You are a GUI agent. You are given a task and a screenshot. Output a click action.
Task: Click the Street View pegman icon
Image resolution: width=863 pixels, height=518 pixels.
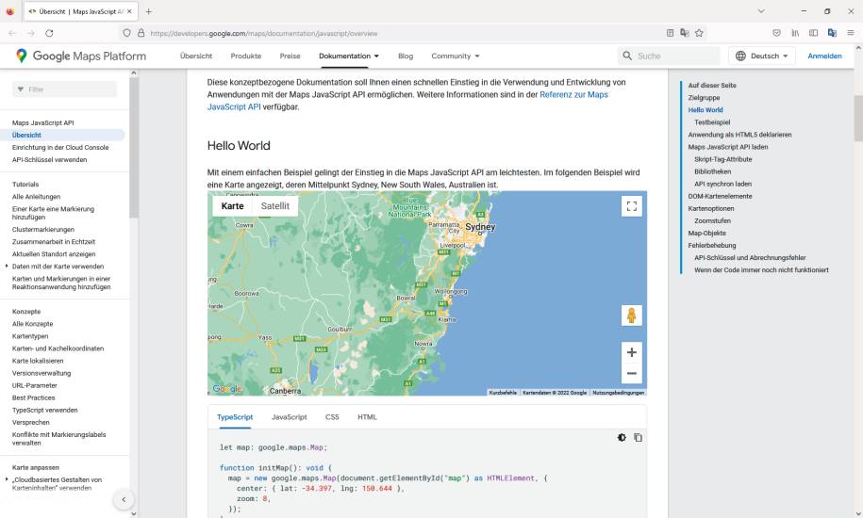632,316
